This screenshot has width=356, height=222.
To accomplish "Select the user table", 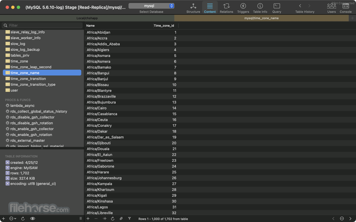I will pos(42,90).
